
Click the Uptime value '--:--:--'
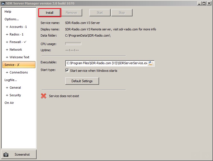click(x=72, y=50)
